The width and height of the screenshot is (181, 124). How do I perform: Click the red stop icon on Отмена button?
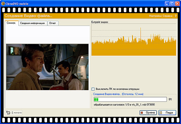pyautogui.click(x=142, y=112)
